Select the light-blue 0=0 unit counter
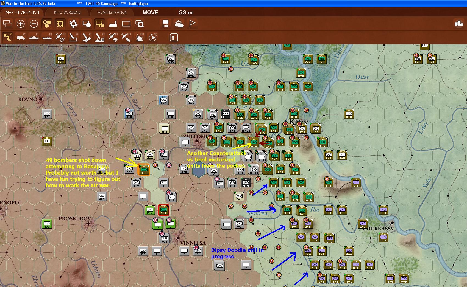The width and height of the screenshot is (467, 287). point(163,100)
